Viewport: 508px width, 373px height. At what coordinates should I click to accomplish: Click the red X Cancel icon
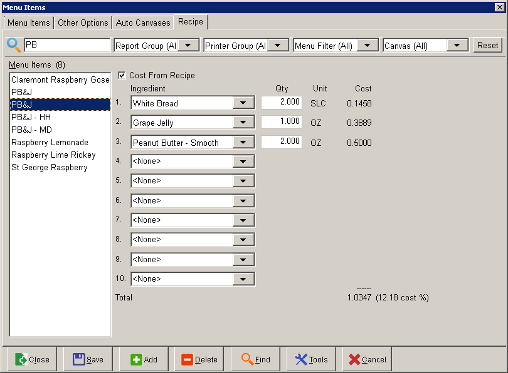click(354, 359)
